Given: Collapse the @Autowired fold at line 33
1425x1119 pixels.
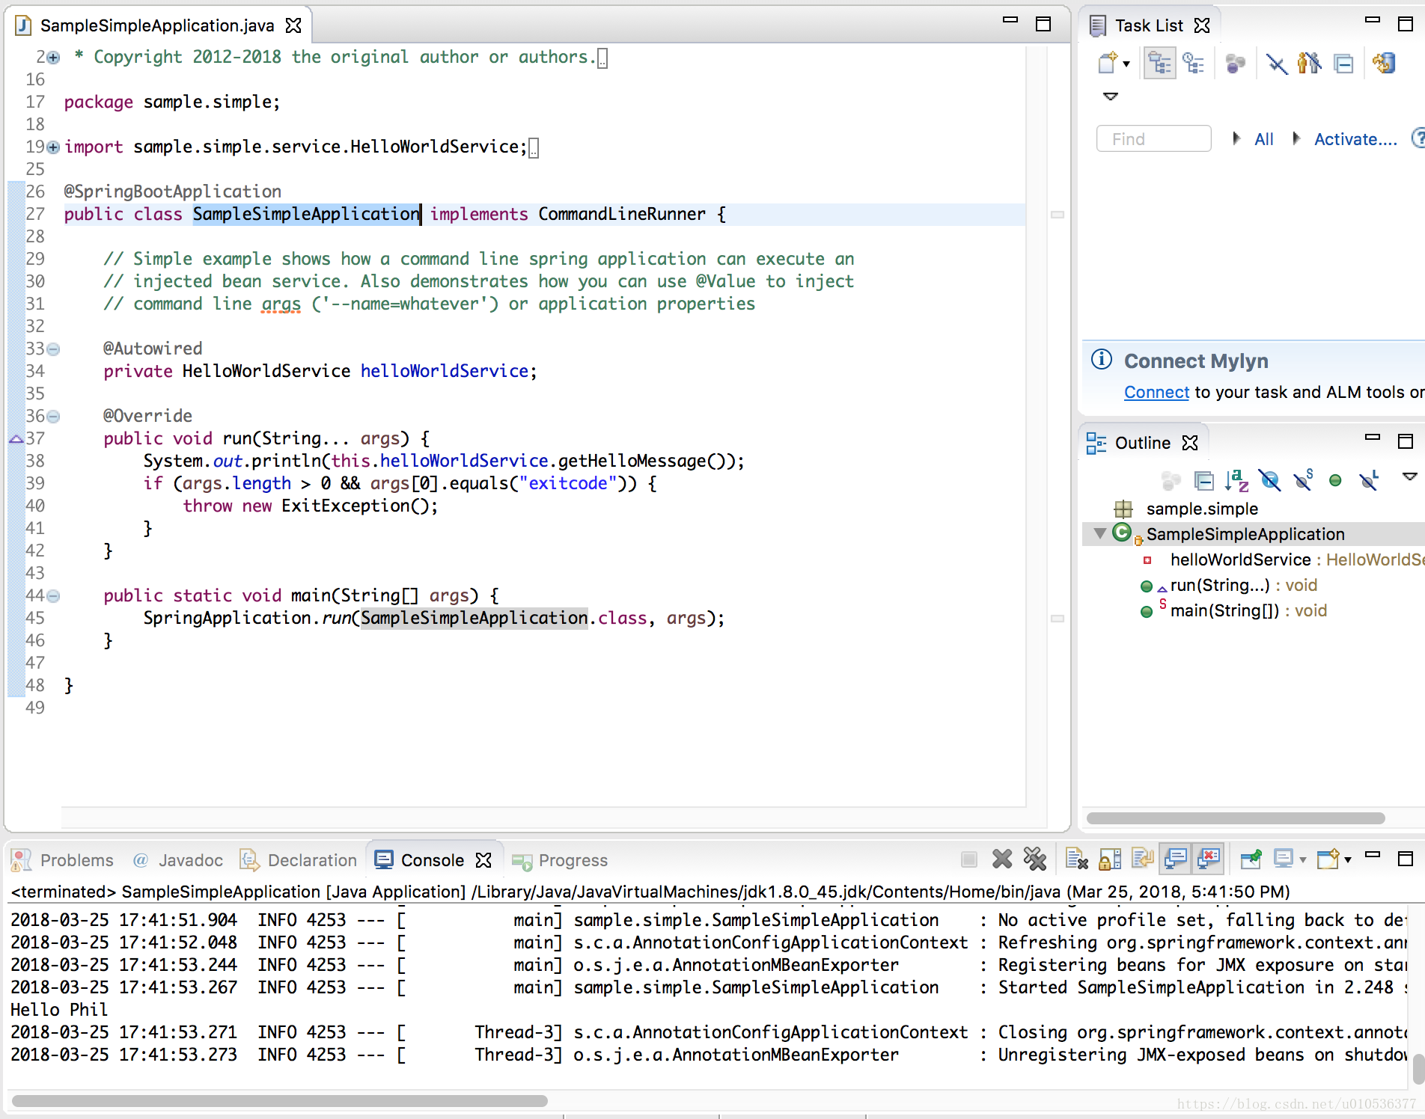Looking at the screenshot, I should [x=53, y=349].
